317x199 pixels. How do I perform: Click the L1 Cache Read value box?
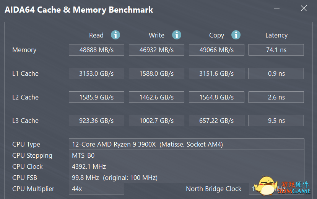(x=96, y=73)
